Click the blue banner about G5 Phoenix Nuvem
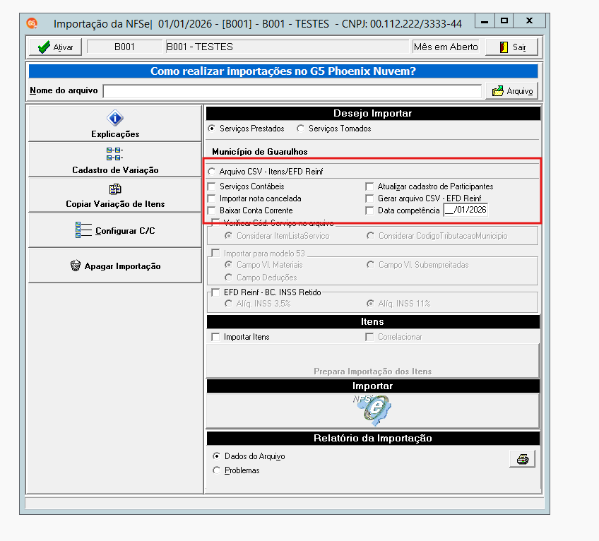The image size is (599, 541). point(283,71)
